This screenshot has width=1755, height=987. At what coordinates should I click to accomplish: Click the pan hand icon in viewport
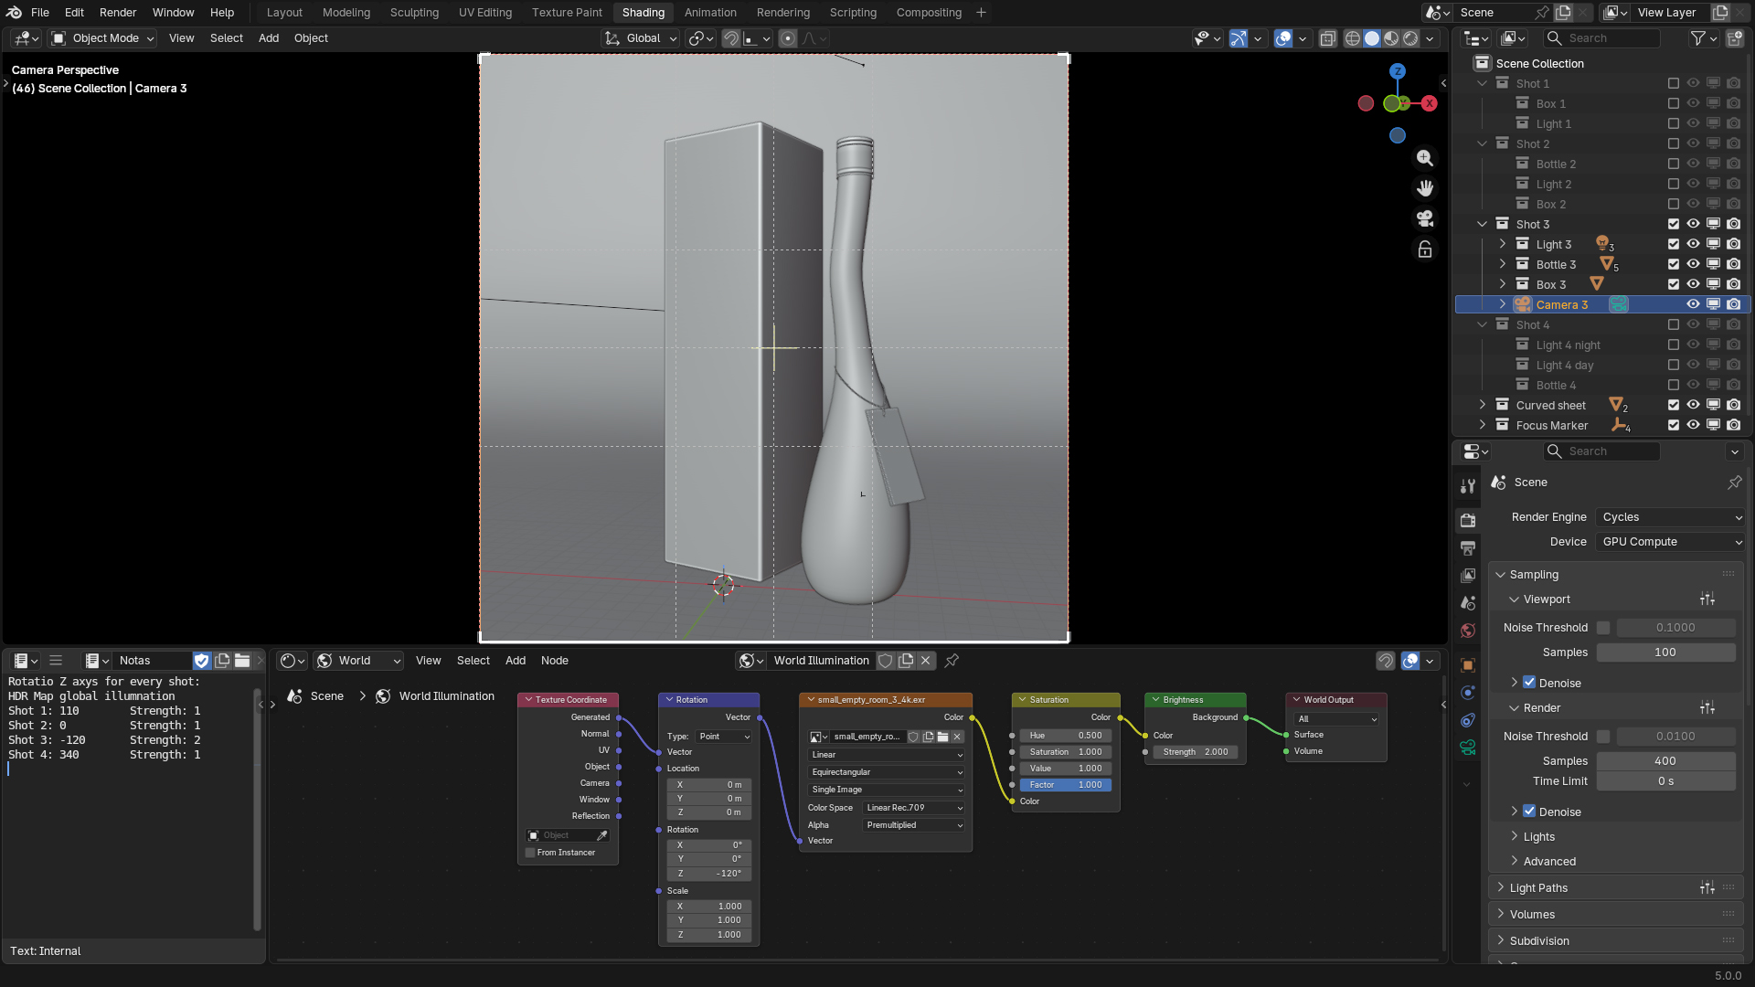[1424, 188]
